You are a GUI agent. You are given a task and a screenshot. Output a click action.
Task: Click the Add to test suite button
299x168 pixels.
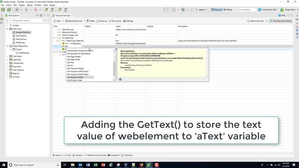256,21
